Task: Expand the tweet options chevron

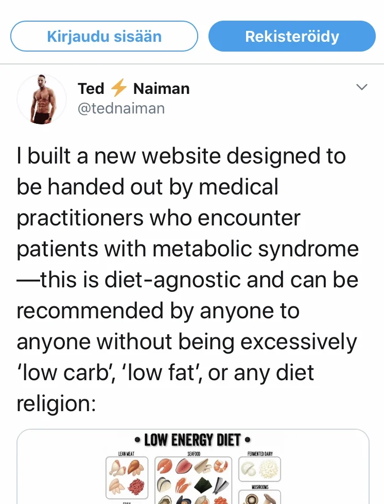Action: [x=362, y=88]
